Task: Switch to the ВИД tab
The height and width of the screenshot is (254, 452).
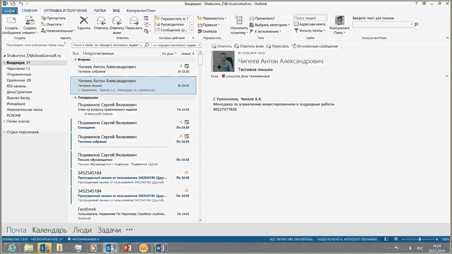Action: pos(116,11)
